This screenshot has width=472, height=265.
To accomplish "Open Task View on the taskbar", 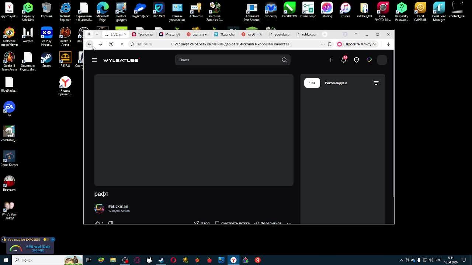I will [x=88, y=260].
